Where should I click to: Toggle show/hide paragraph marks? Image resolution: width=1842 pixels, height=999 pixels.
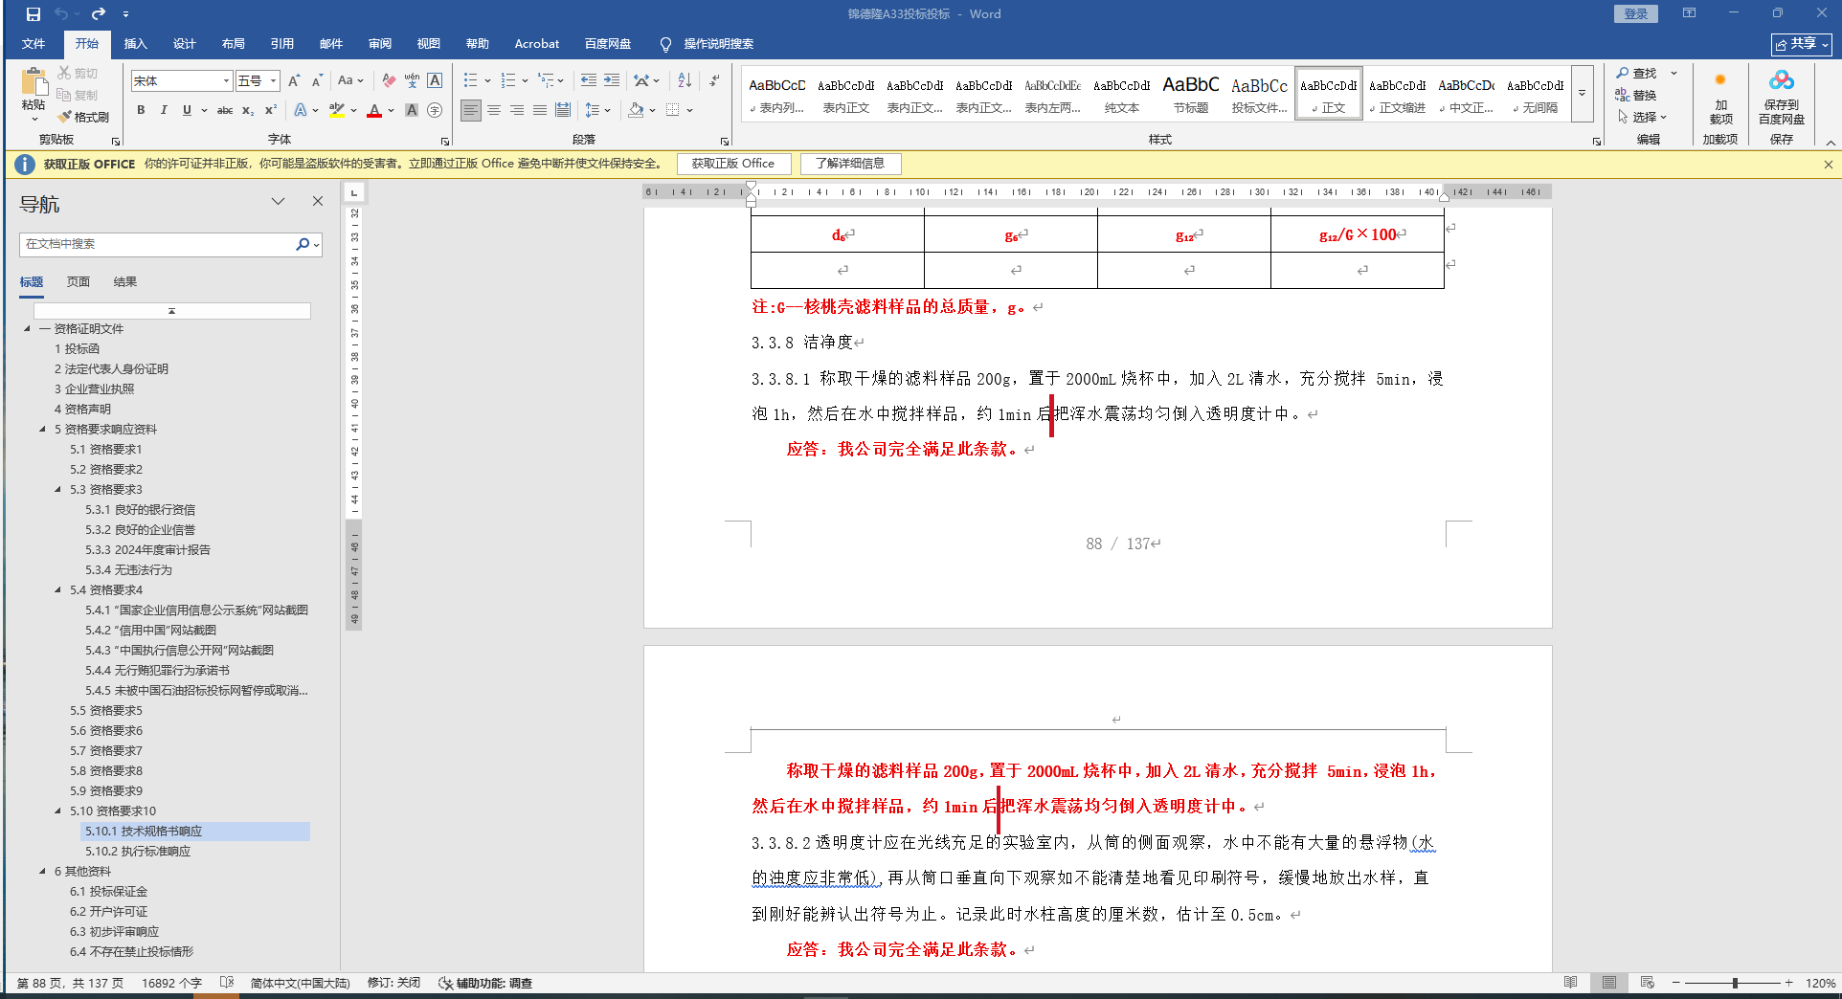pyautogui.click(x=714, y=81)
